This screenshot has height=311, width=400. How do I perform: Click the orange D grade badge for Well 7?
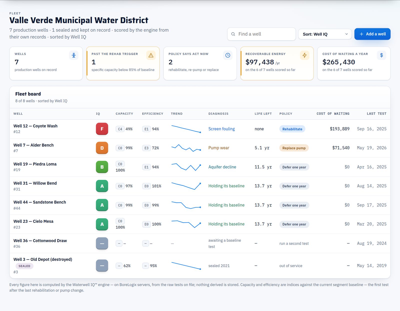[102, 148]
